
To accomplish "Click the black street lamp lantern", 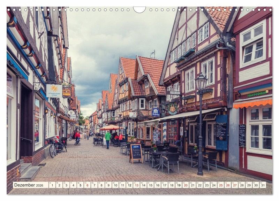I will 201,84.
